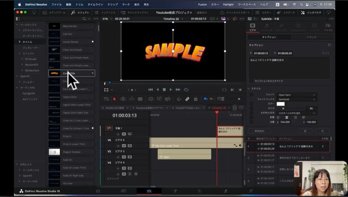This screenshot has height=197, width=348.
Task: Enable the キャプションをカスタマイズ checkbox
Action: click(251, 81)
